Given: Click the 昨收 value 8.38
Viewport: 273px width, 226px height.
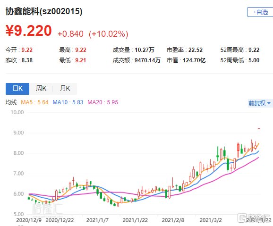Looking at the screenshot, I should point(27,60).
